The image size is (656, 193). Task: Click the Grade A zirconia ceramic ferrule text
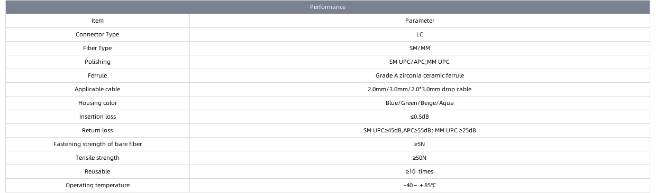420,75
